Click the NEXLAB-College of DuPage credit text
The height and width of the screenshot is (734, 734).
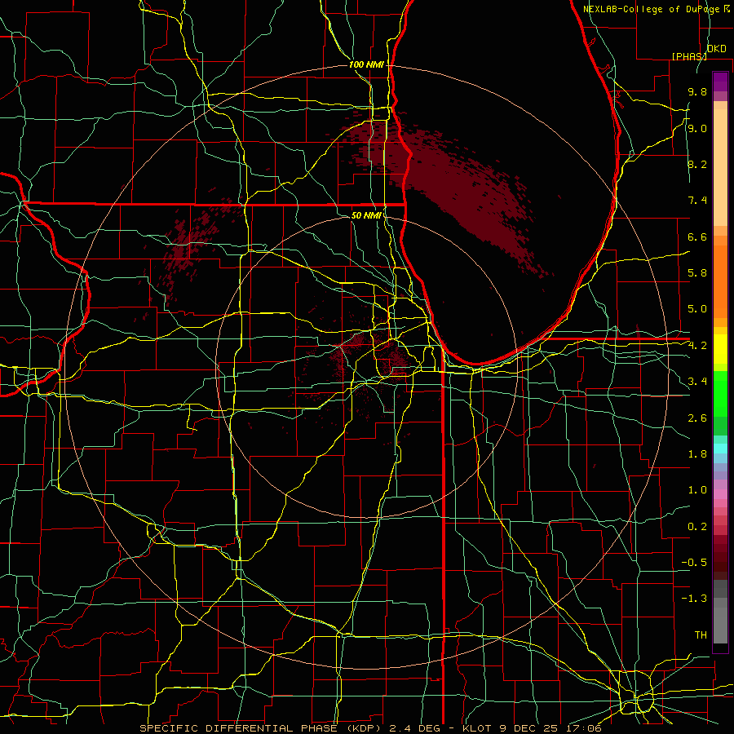tap(652, 9)
